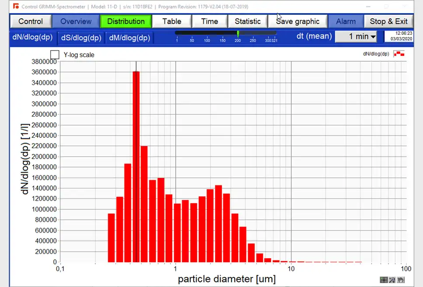
Task: Open the Table tab
Action: tap(172, 21)
